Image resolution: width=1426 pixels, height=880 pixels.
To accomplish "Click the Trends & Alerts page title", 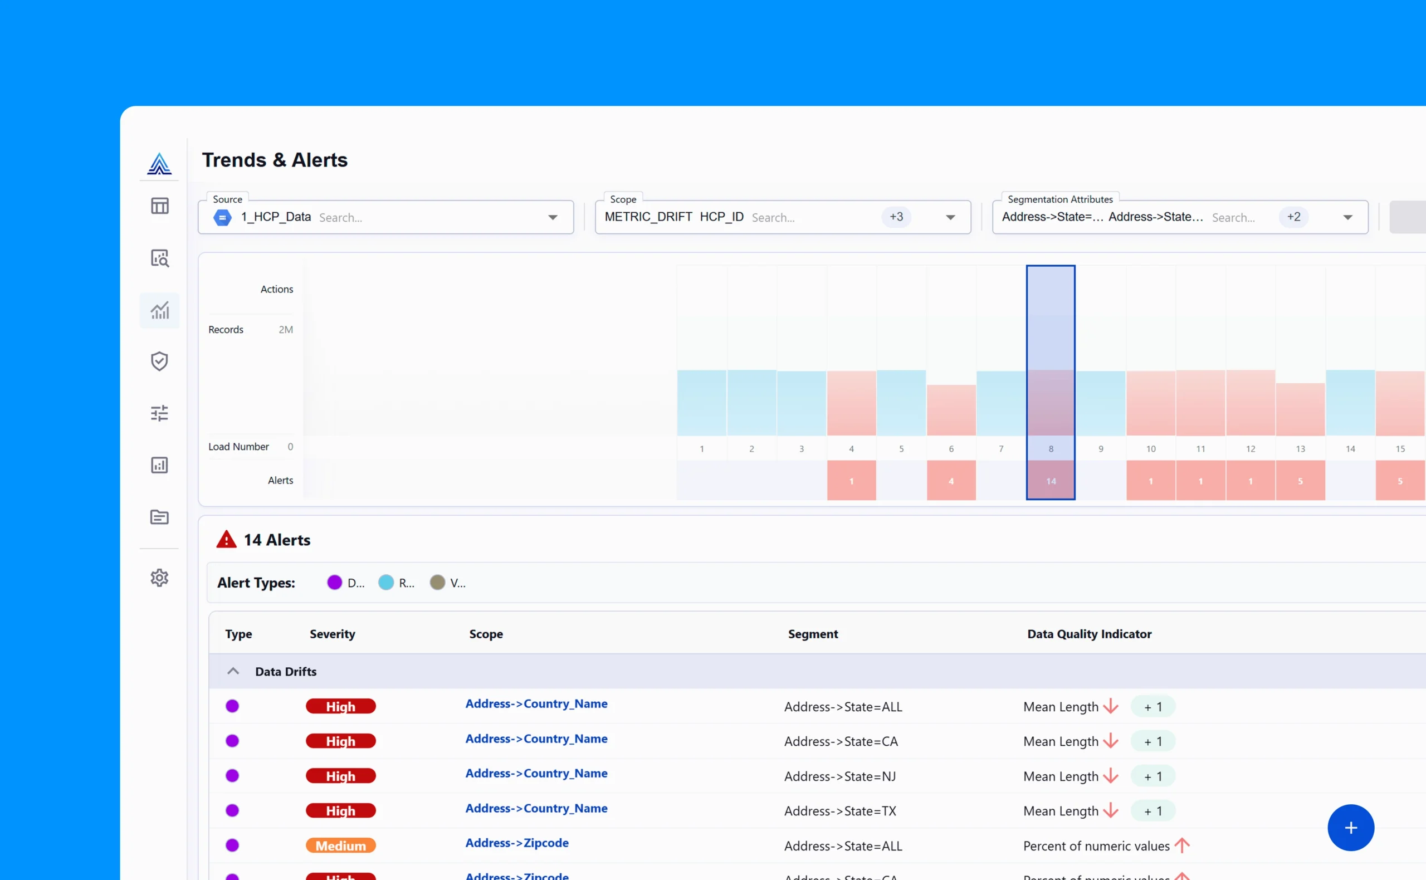I will point(275,160).
